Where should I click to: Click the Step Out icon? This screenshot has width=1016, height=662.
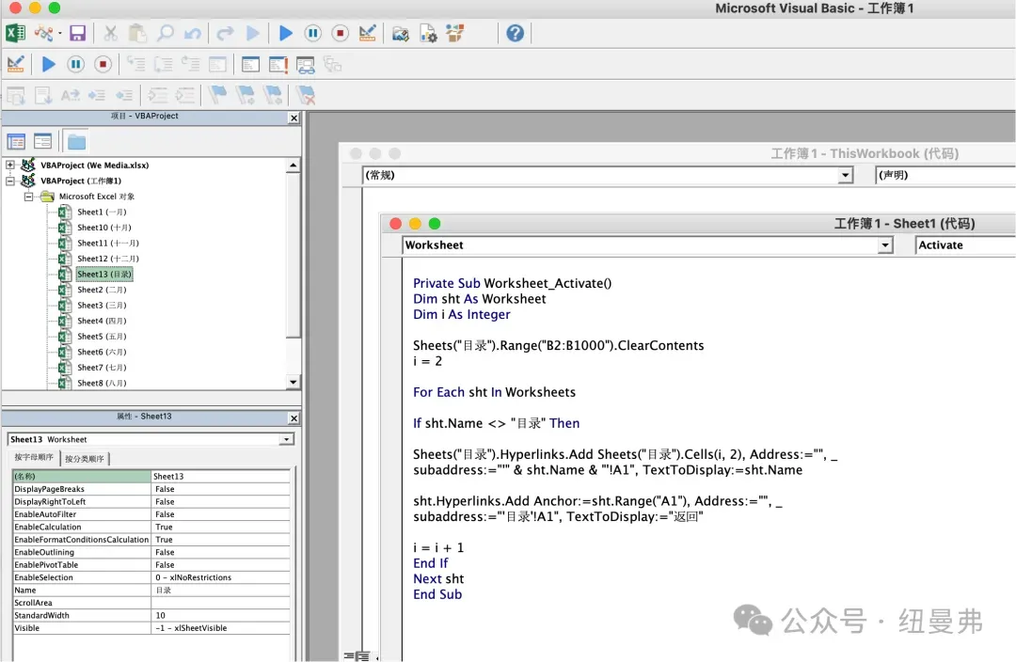coord(190,64)
